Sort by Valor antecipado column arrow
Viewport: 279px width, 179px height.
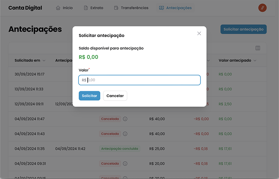click(255, 61)
